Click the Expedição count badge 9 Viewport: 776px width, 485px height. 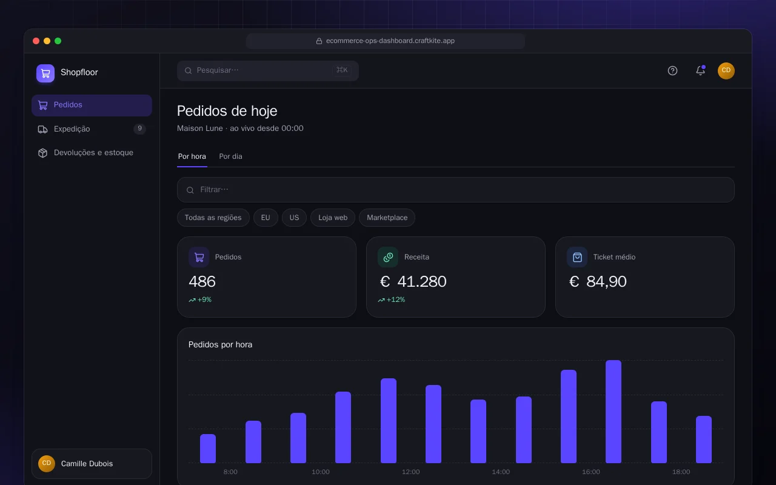point(139,129)
